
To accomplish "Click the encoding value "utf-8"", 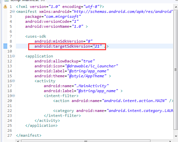I will pos(91,7).
